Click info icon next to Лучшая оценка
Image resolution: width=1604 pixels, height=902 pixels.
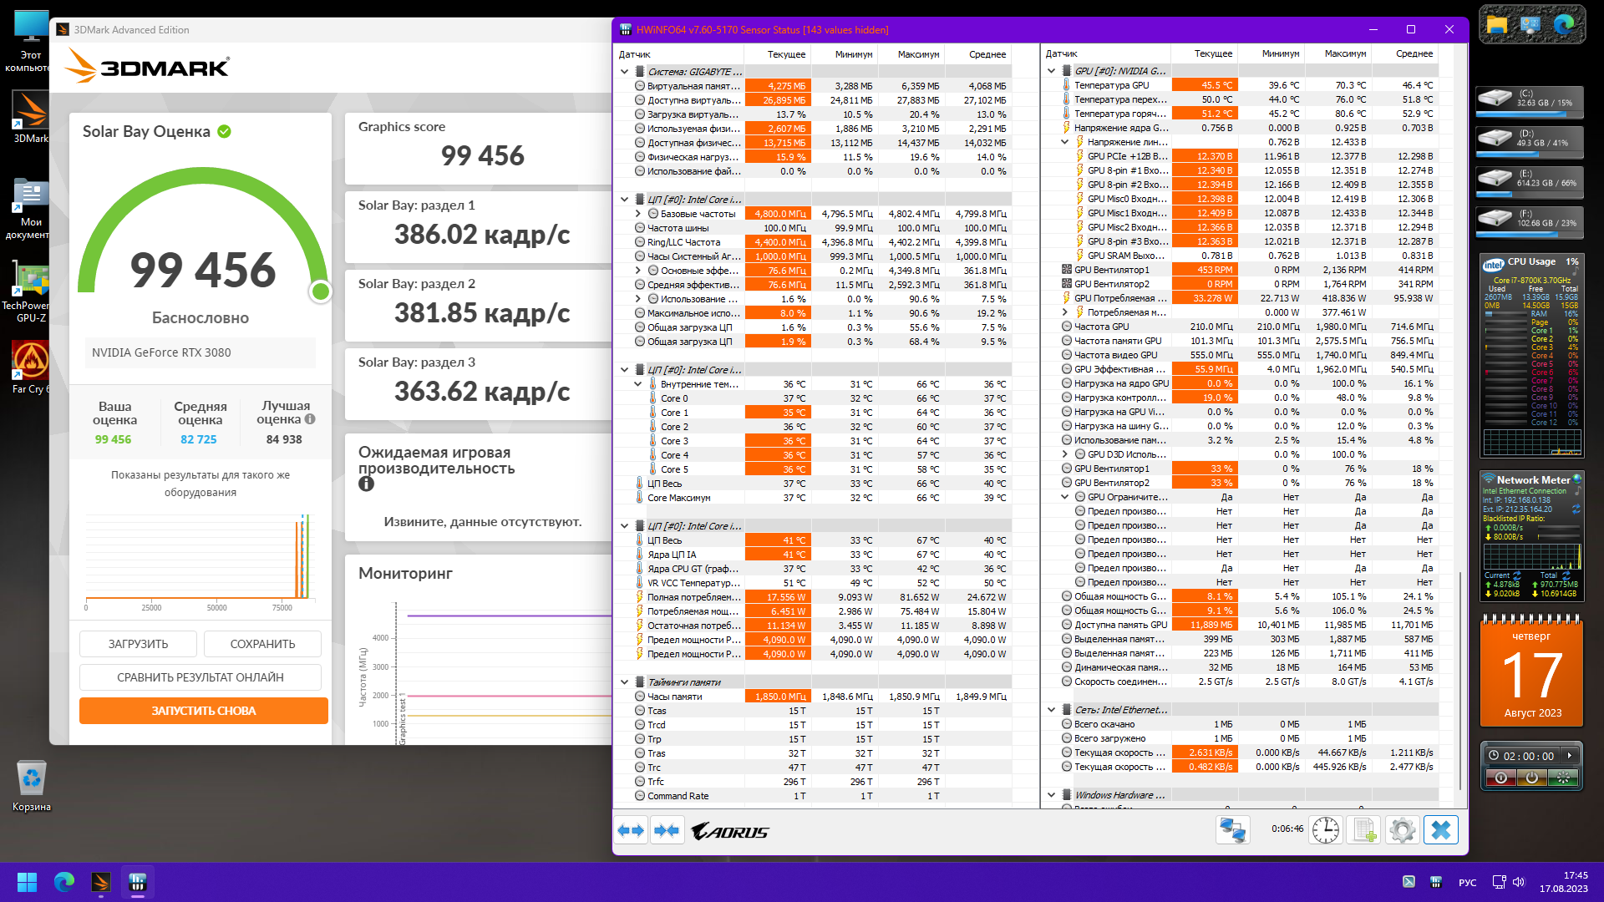(310, 419)
